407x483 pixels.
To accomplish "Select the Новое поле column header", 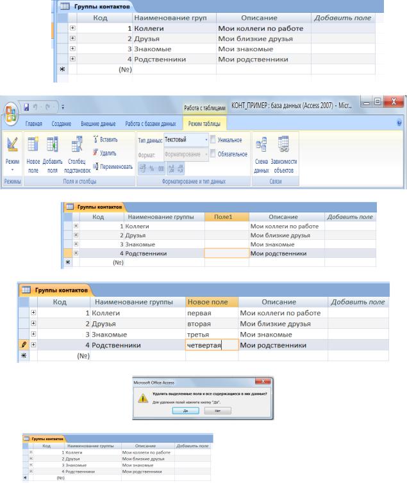I will (x=212, y=301).
